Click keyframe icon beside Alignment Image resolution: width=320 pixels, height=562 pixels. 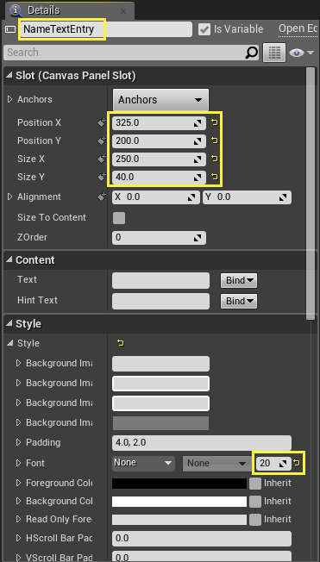pos(102,197)
